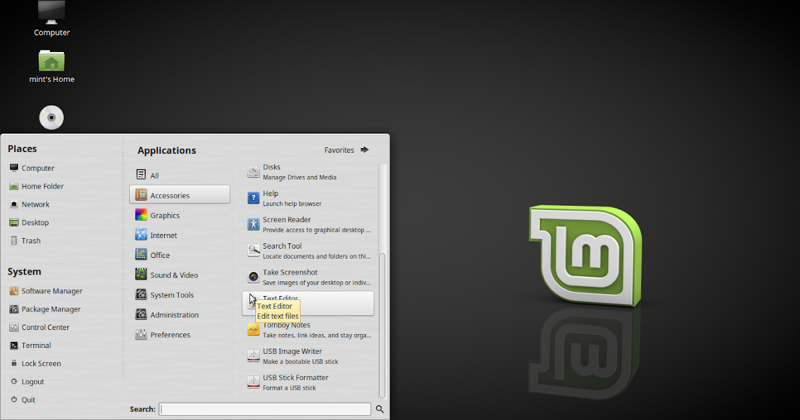The height and width of the screenshot is (420, 800).
Task: Select the System Tools category
Action: click(179, 295)
